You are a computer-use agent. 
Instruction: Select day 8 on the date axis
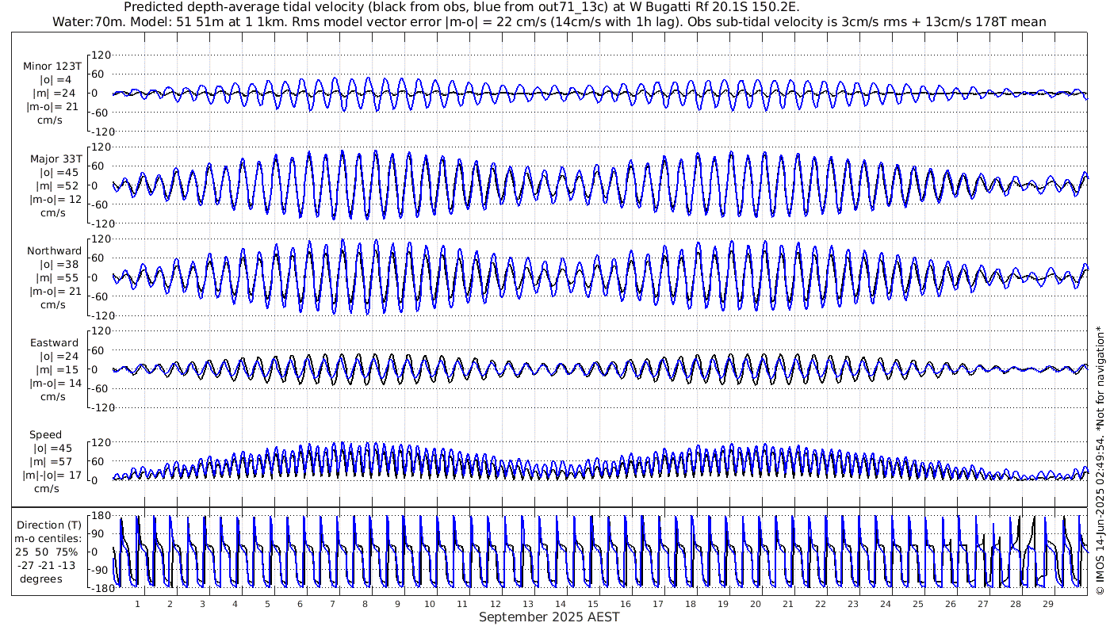[x=365, y=604]
